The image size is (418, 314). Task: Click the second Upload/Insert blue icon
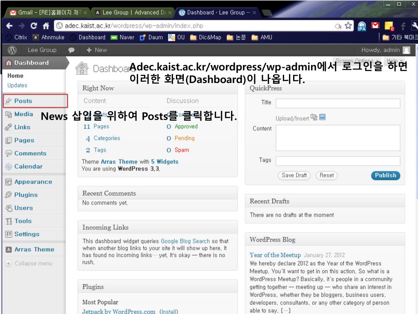pyautogui.click(x=322, y=117)
